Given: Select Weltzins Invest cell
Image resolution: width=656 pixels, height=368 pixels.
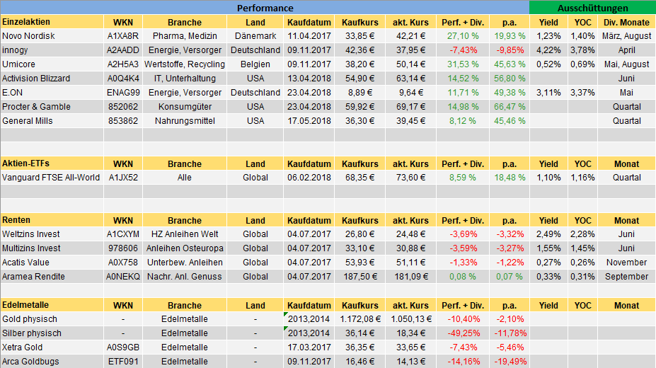Looking at the screenshot, I should coord(52,234).
